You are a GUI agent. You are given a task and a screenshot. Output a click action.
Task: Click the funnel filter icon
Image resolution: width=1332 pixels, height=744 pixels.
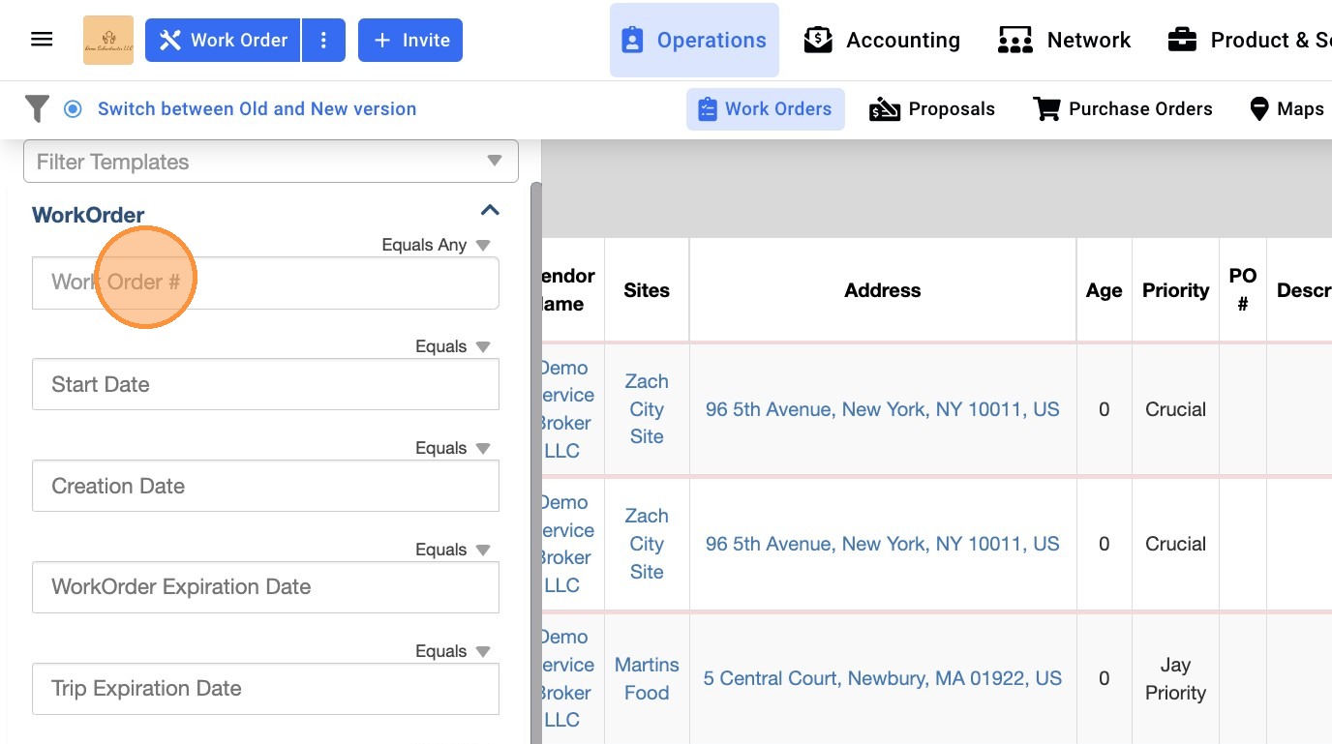coord(37,108)
